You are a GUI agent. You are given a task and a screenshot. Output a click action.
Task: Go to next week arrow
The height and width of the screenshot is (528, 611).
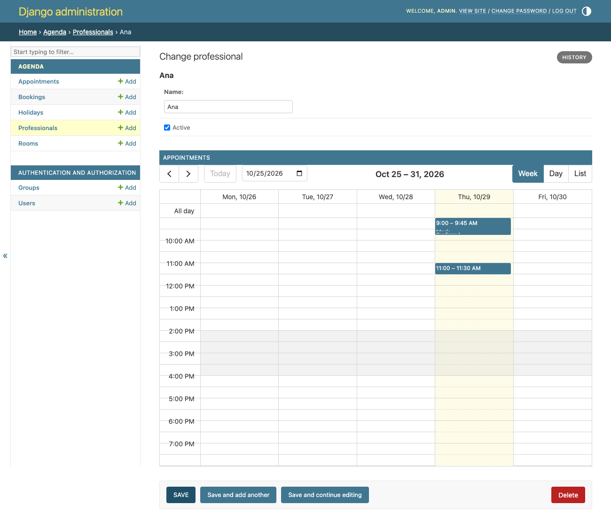(188, 174)
